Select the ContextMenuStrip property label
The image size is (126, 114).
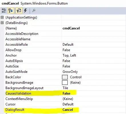[x=19, y=99]
